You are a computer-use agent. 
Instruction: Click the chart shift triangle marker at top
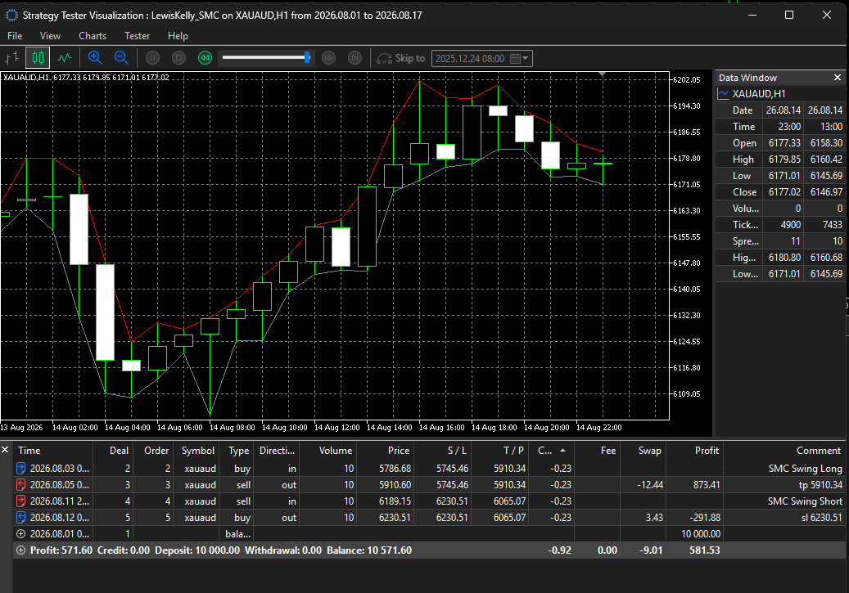(602, 74)
